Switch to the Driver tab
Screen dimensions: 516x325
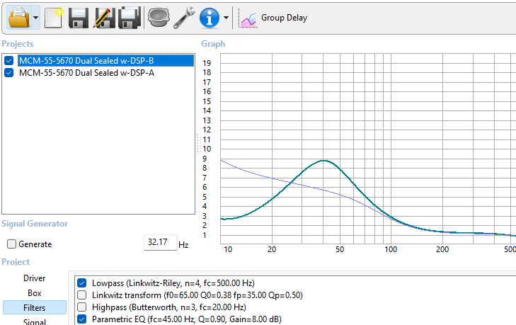(35, 278)
